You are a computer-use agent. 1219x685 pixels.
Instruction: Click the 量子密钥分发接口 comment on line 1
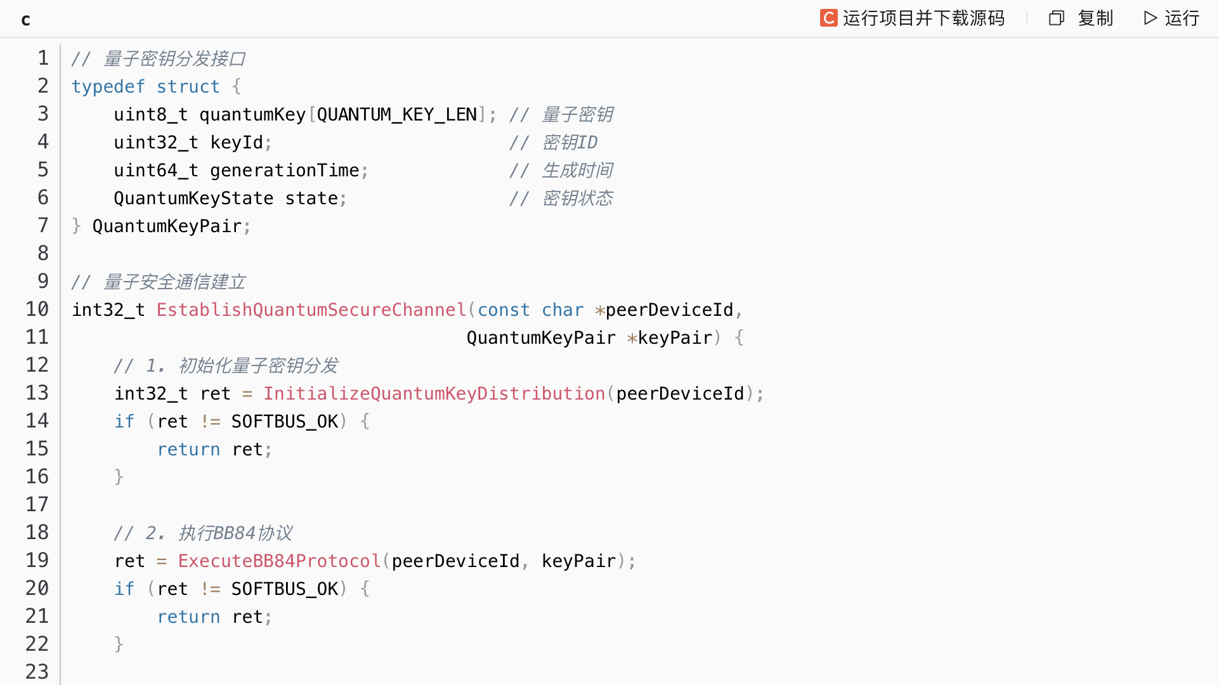[x=174, y=58]
